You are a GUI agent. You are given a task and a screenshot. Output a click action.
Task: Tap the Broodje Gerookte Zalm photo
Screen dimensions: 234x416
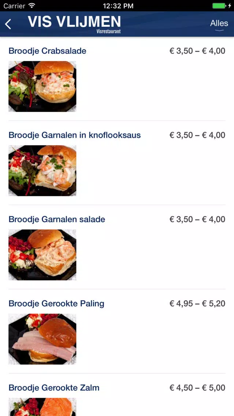(42, 407)
